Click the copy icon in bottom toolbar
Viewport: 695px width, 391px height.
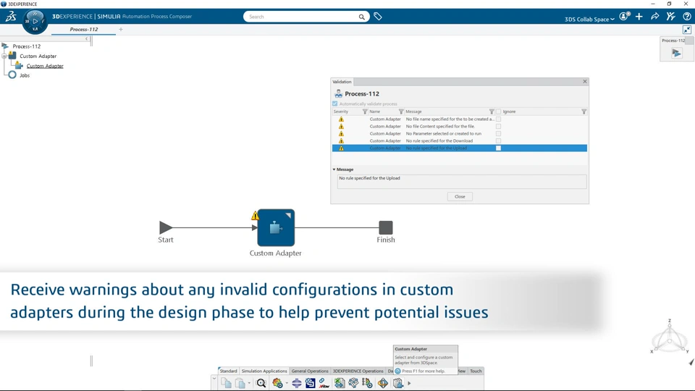coord(226,383)
